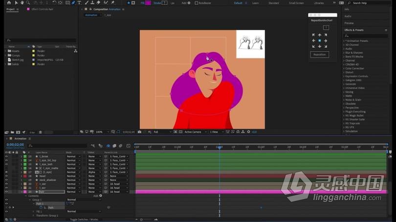Click the right arrow in Reposition Anchor panel
Screen dimensions: 396x222
(x=326, y=40)
